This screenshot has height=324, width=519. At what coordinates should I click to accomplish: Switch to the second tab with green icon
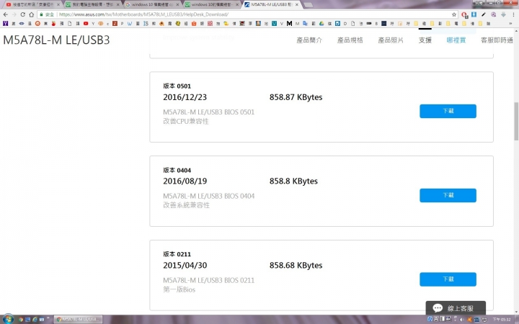tap(92, 4)
